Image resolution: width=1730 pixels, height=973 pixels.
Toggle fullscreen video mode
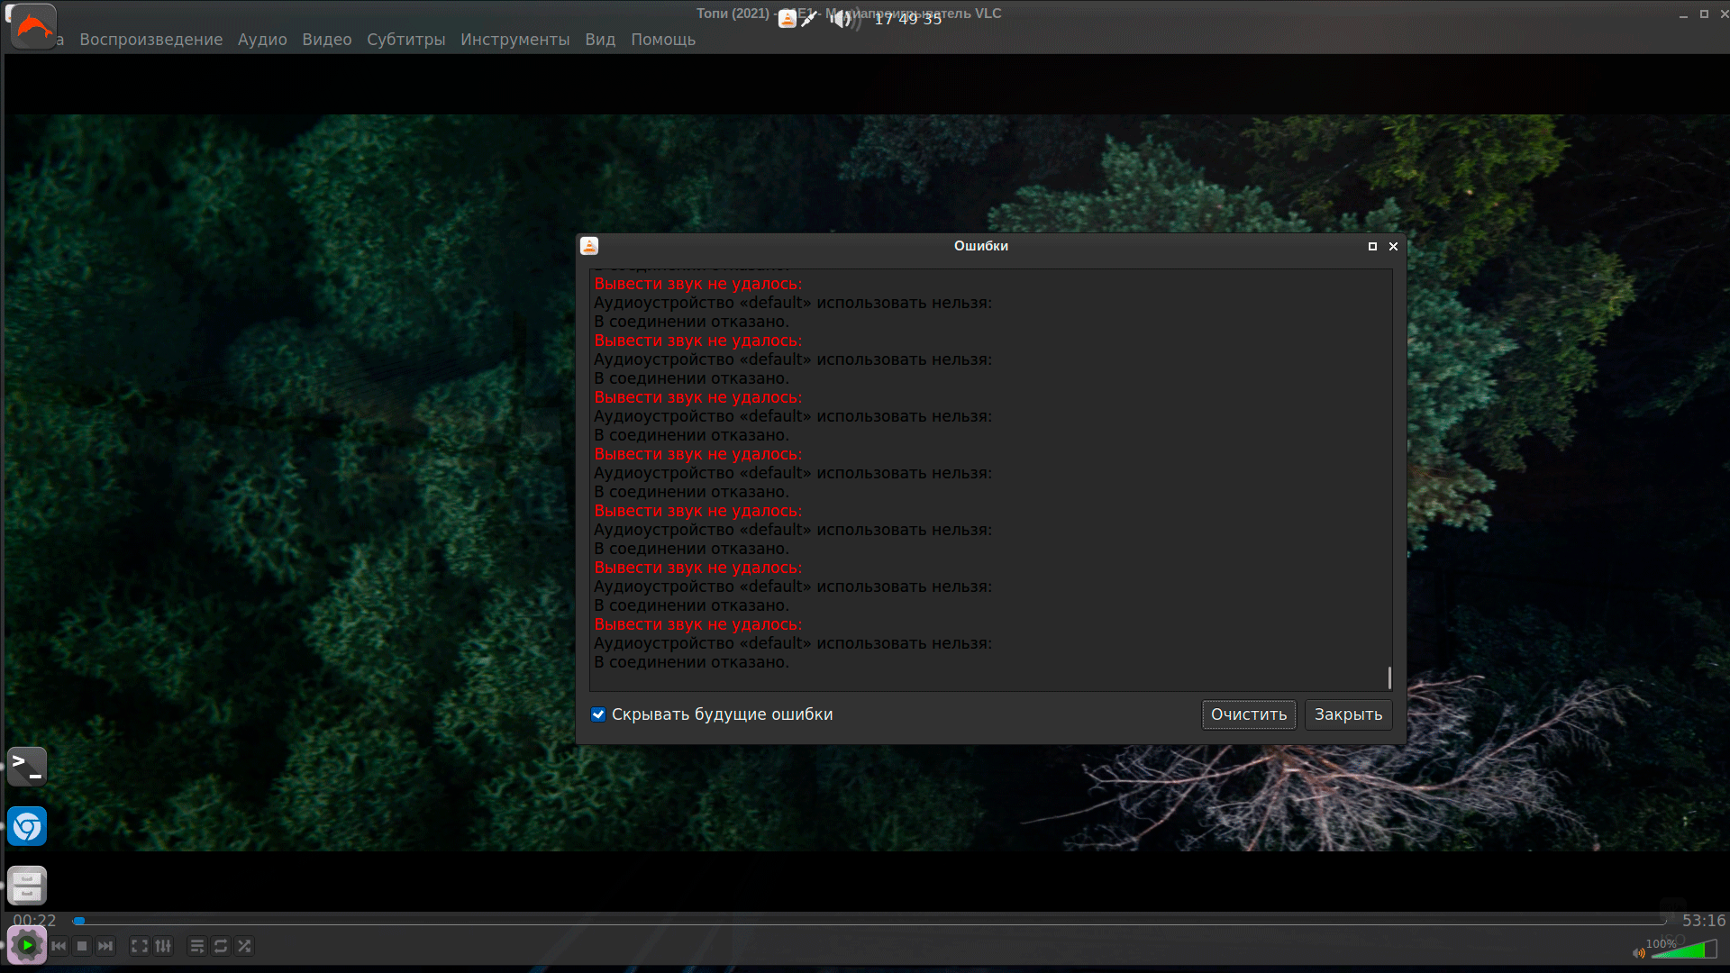click(139, 946)
